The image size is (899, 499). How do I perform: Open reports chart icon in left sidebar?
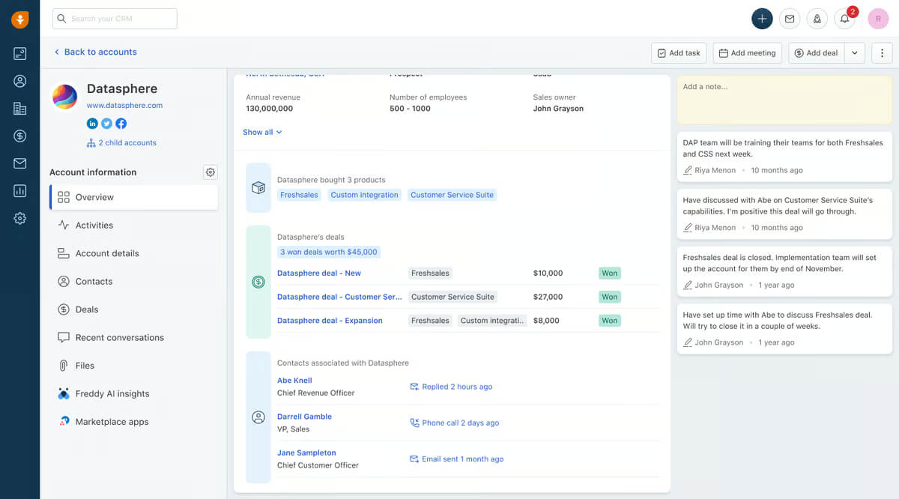click(19, 191)
